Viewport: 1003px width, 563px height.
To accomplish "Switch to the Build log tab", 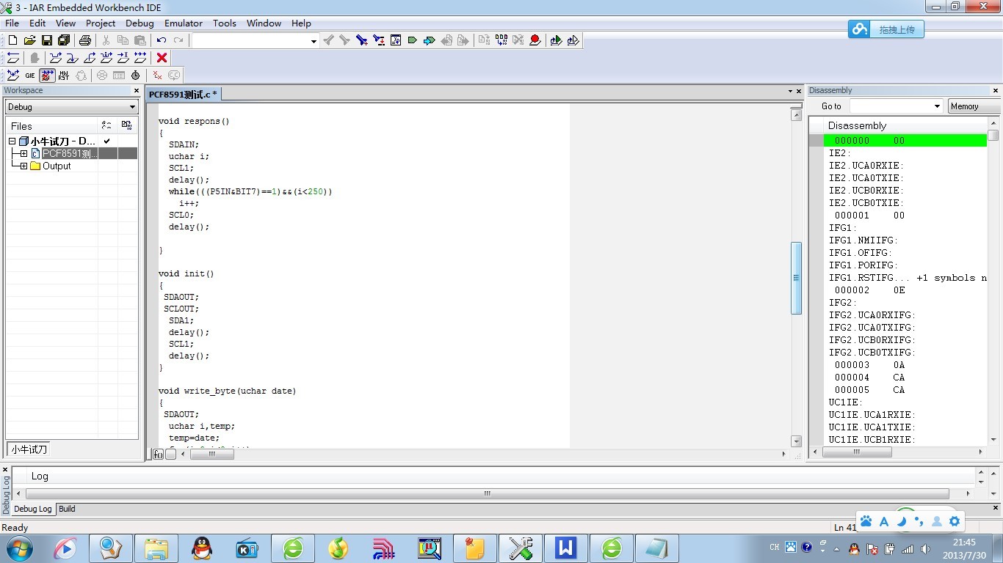I will [67, 509].
